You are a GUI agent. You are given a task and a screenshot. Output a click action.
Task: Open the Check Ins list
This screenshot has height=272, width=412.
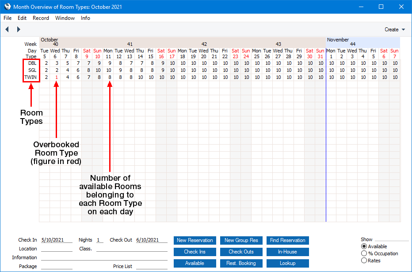point(195,252)
